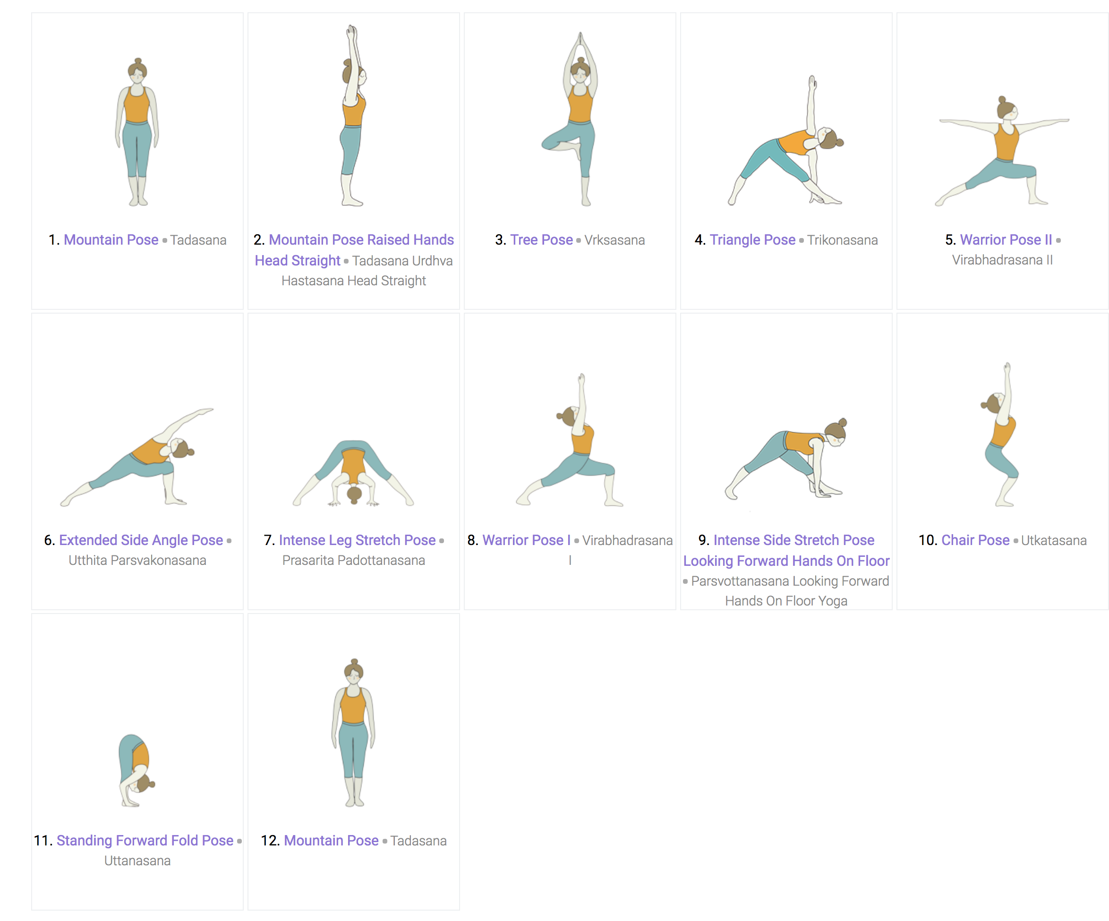Viewport: 1109px width, 921px height.
Task: Click the Intense Leg Stretch Pose figure
Action: (x=354, y=473)
